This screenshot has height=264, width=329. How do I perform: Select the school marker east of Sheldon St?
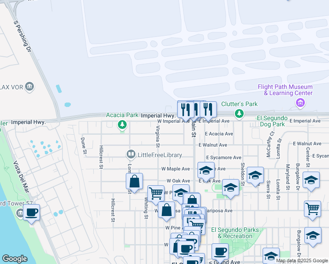(x=255, y=176)
